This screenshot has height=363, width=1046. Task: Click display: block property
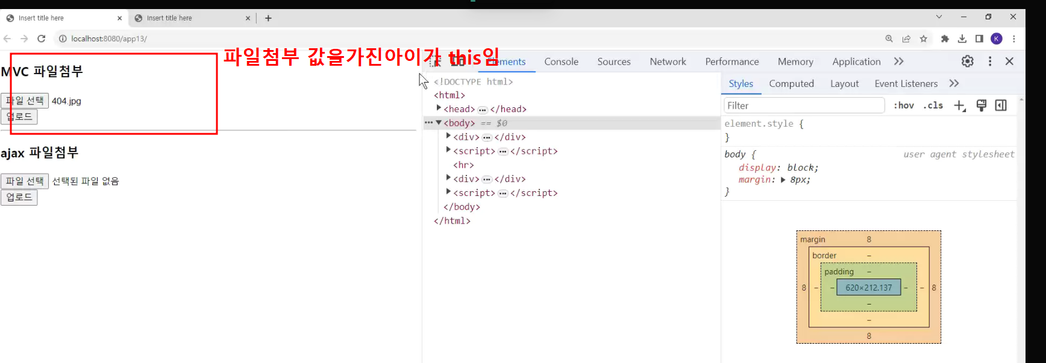tap(778, 168)
